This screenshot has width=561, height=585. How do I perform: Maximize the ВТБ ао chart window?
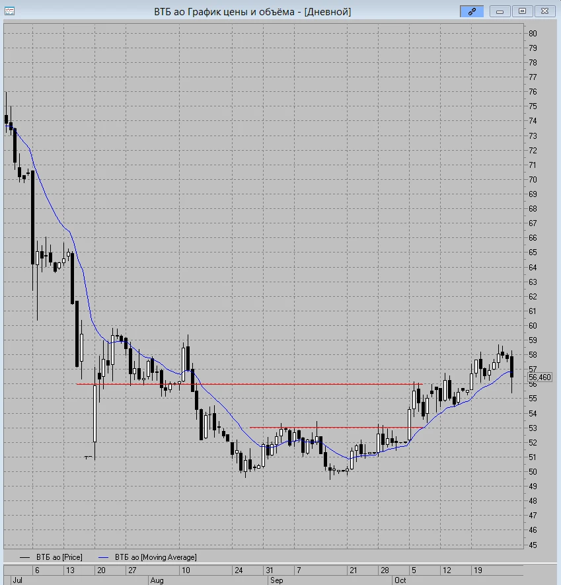(x=522, y=11)
